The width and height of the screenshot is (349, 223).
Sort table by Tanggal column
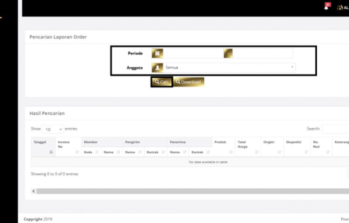(x=43, y=147)
